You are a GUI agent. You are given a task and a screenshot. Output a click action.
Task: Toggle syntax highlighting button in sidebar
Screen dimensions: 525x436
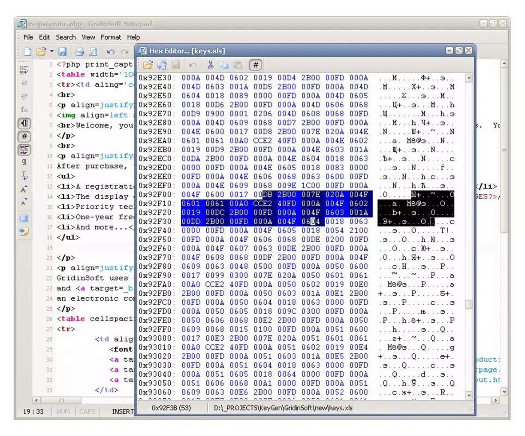(x=24, y=150)
